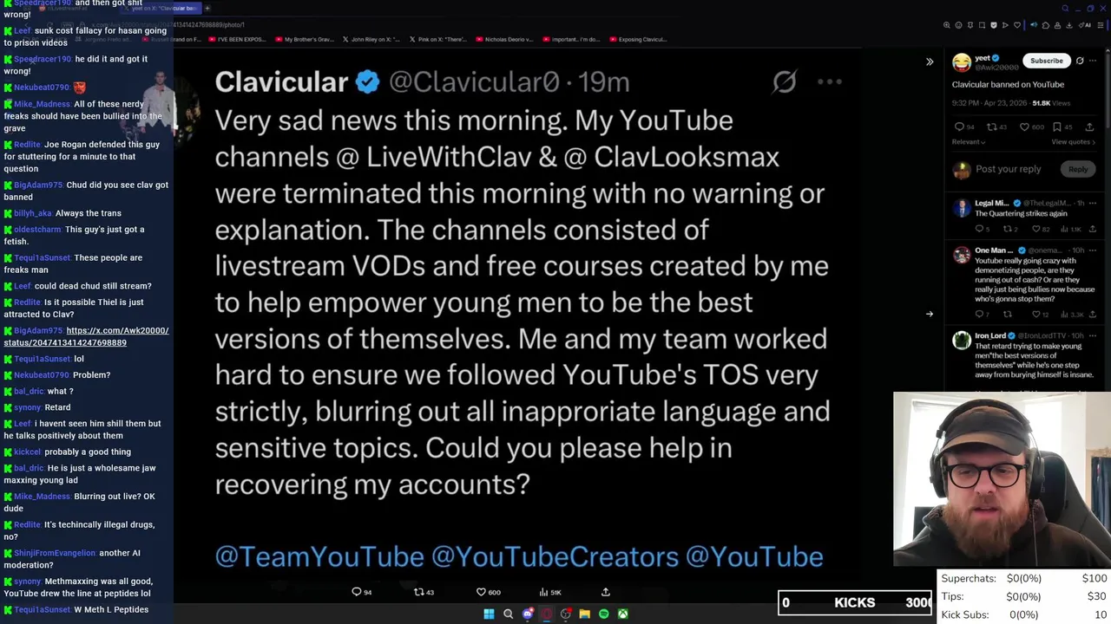Click the Subscribe button on yeet's profile
The image size is (1111, 624).
point(1046,61)
